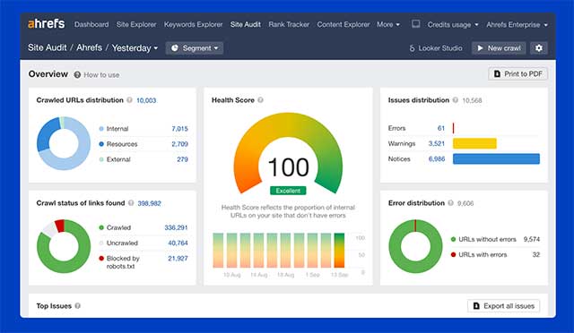Viewport: 574px width, 333px height.
Task: Go to Site Explorer
Action: 136,24
